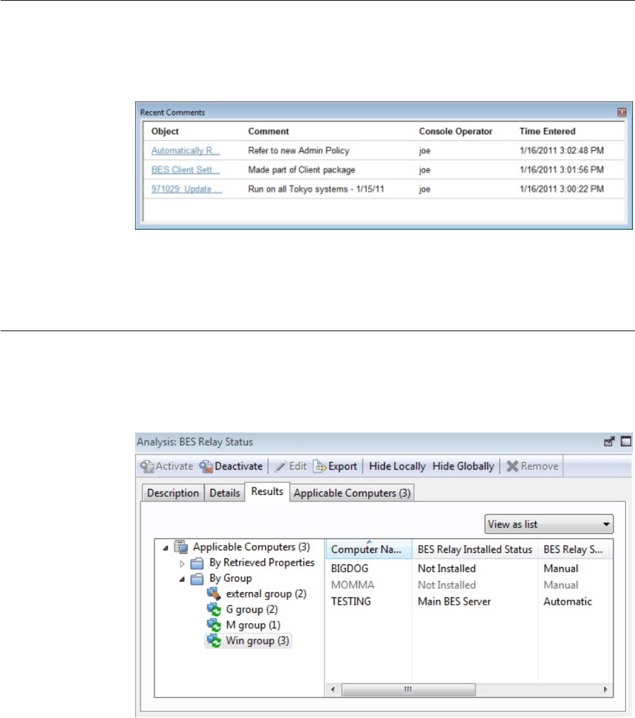This screenshot has height=718, width=635.
Task: Click the By Retrieved Properties folder icon
Action: [x=197, y=563]
